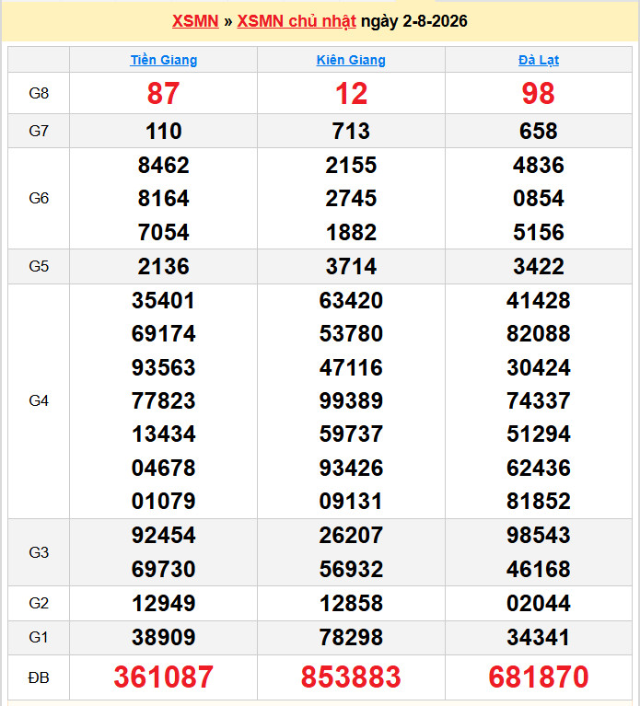Screen dimensions: 640x706
Task: Select G1 number 78298
Action: [351, 638]
